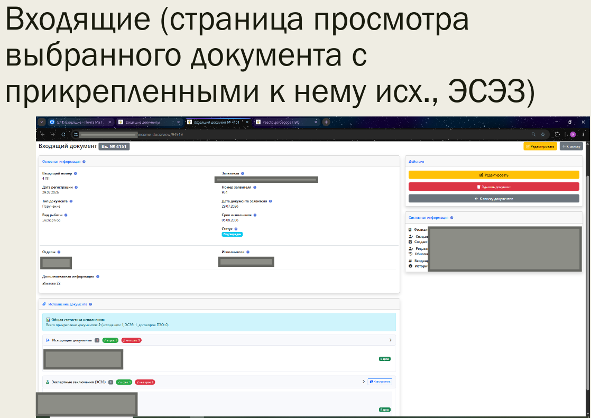This screenshot has height=418, width=591.
Task: Open a new browser tab with plus
Action: tap(326, 122)
